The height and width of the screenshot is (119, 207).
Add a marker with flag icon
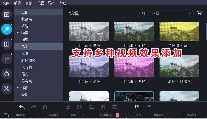click(149, 107)
